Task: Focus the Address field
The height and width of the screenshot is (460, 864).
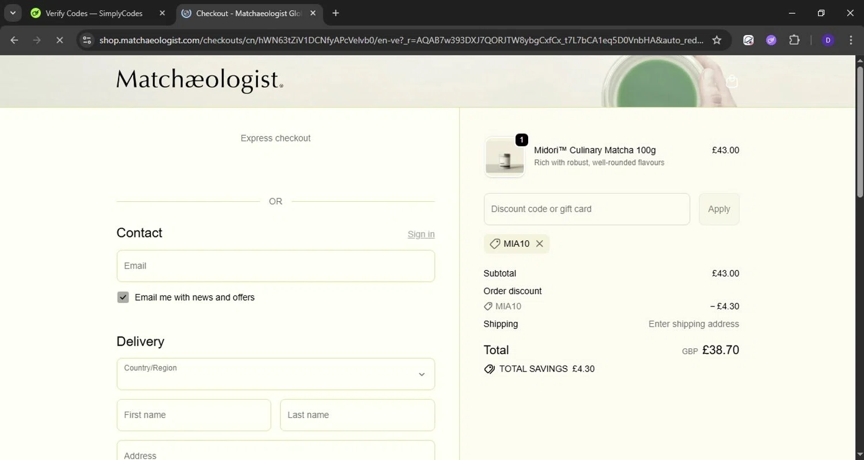Action: pyautogui.click(x=275, y=451)
